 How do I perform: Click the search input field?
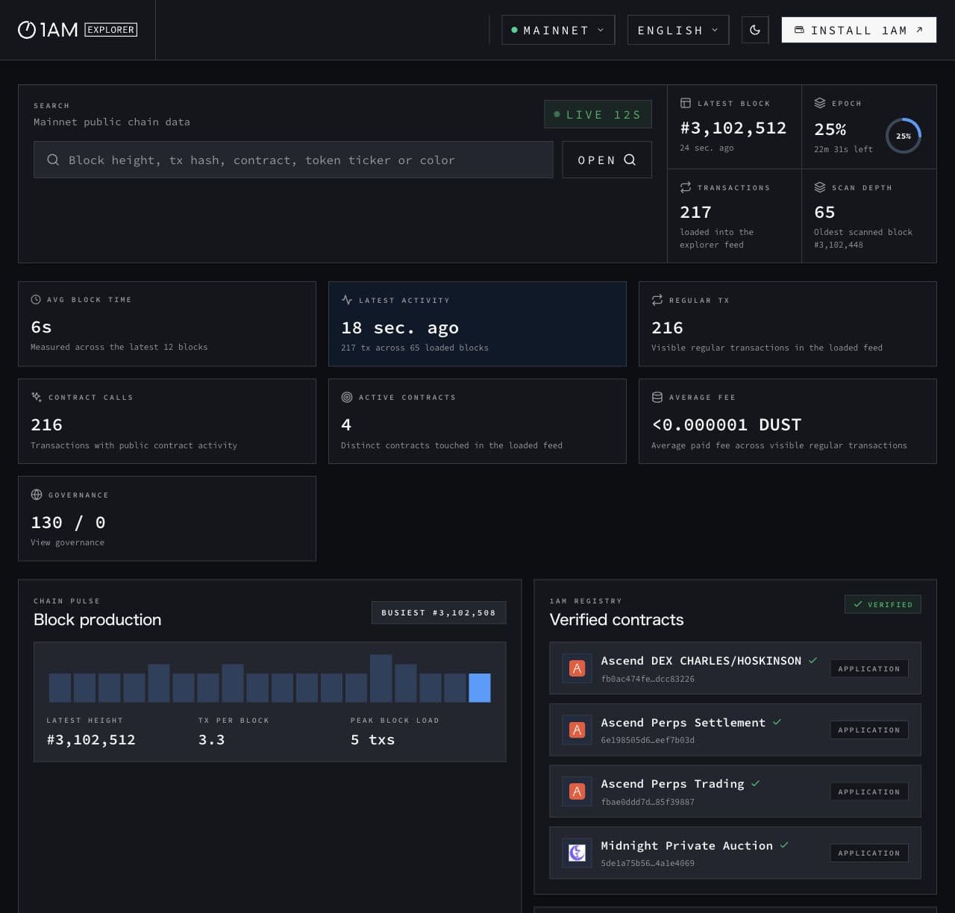[x=293, y=160]
